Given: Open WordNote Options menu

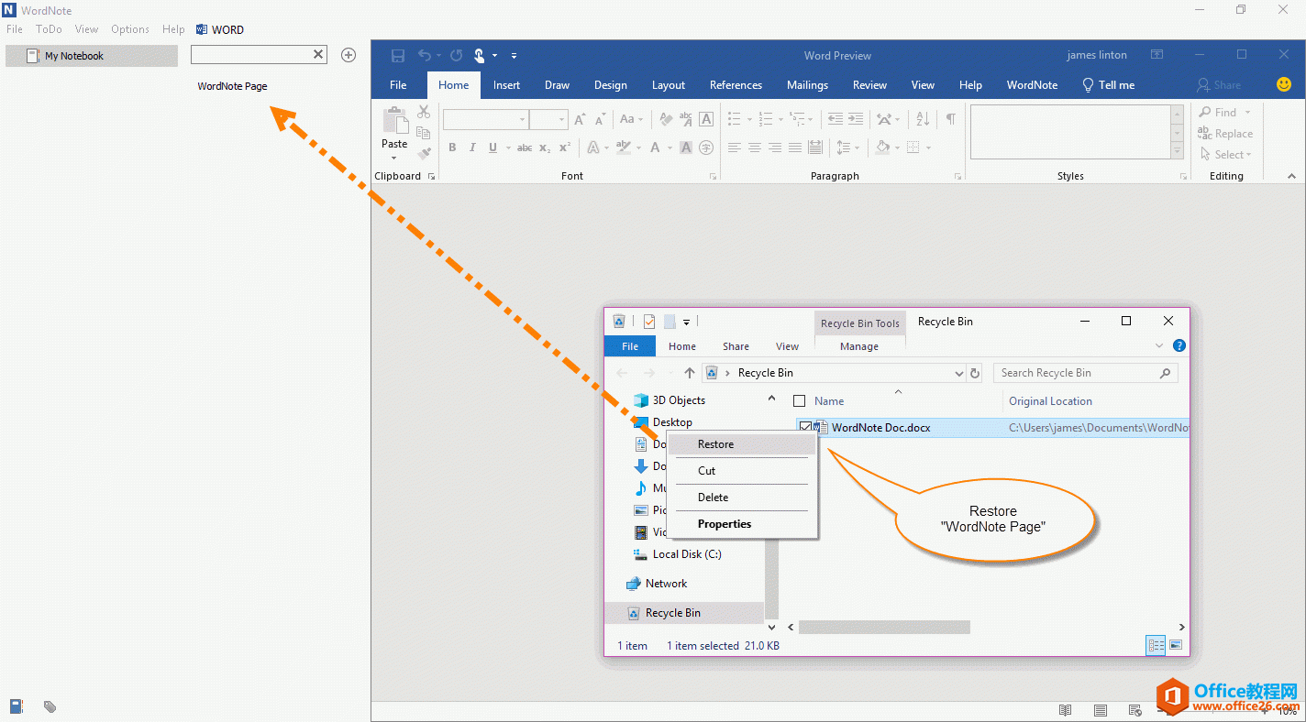Looking at the screenshot, I should [x=130, y=29].
